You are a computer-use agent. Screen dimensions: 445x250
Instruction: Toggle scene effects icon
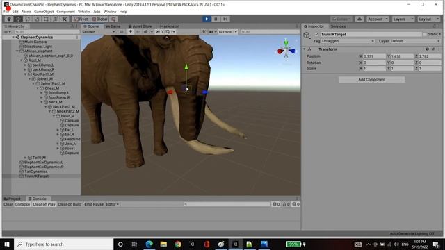tap(146, 32)
